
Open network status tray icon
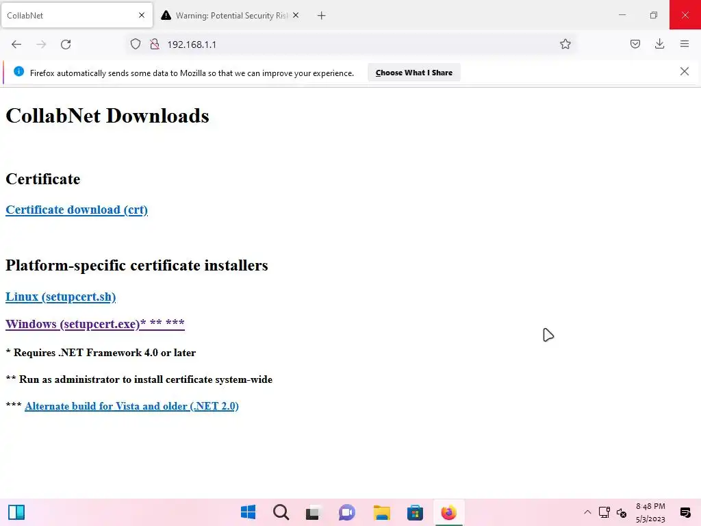[x=604, y=512]
